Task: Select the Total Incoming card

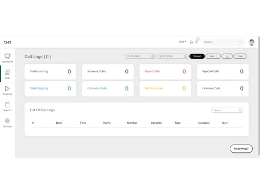Action: [x=50, y=72]
